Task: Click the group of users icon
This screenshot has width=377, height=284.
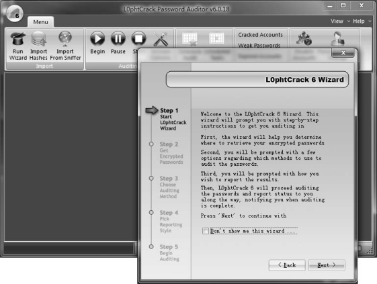Action: click(304, 38)
